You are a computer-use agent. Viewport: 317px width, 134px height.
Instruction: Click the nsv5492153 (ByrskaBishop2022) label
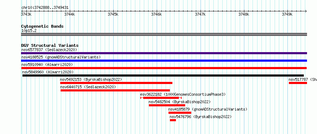pos(91,79)
